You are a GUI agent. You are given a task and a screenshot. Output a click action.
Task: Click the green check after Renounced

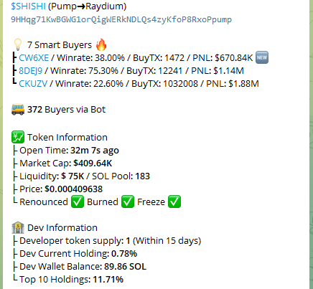point(78,202)
